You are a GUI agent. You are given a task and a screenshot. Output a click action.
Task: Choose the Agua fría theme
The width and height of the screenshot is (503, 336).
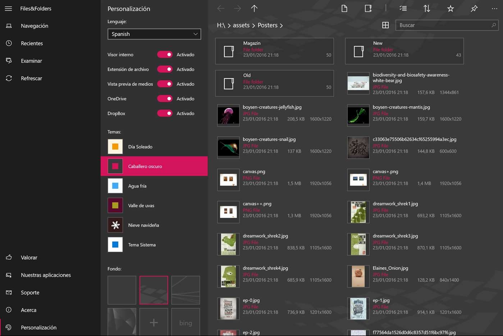(x=154, y=186)
